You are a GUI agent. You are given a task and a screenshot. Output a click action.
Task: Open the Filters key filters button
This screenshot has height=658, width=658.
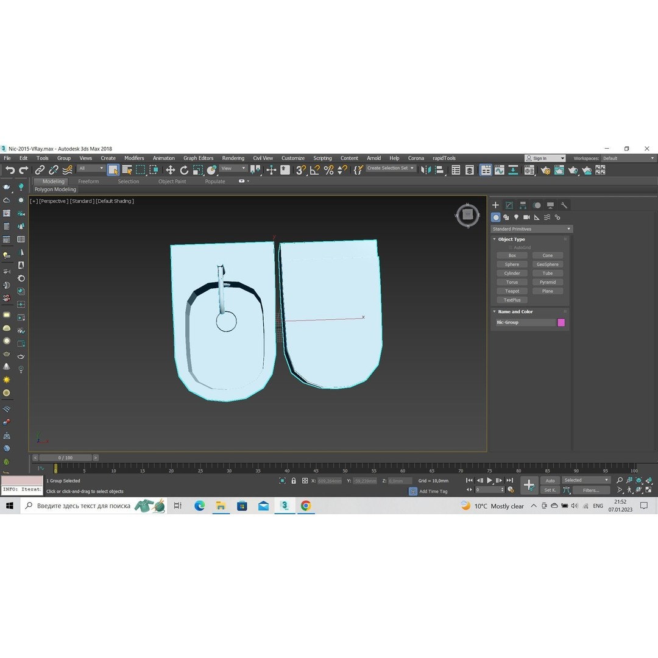591,490
